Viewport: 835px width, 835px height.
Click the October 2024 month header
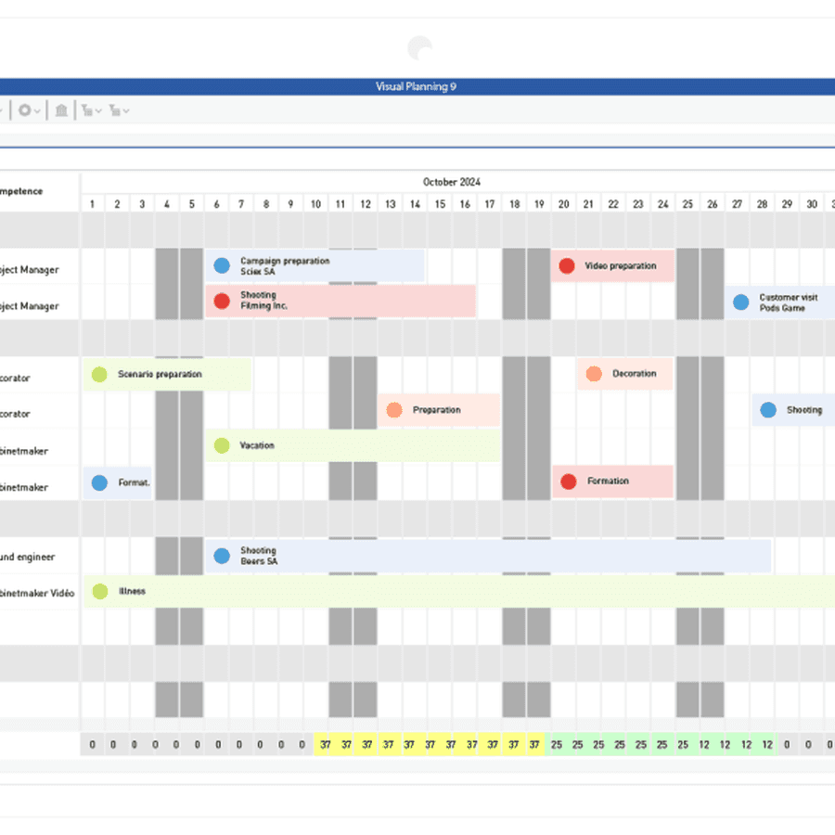click(x=452, y=182)
